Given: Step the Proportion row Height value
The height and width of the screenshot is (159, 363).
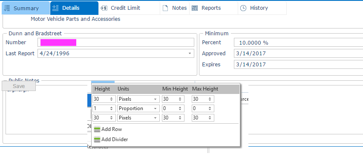Looking at the screenshot, I should (111, 108).
